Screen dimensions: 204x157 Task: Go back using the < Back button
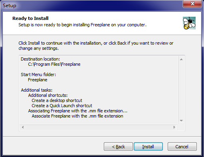pyautogui.click(x=118, y=147)
